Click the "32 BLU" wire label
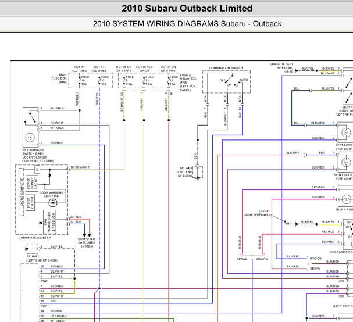This screenshot has width=353, height=322. 76,222
